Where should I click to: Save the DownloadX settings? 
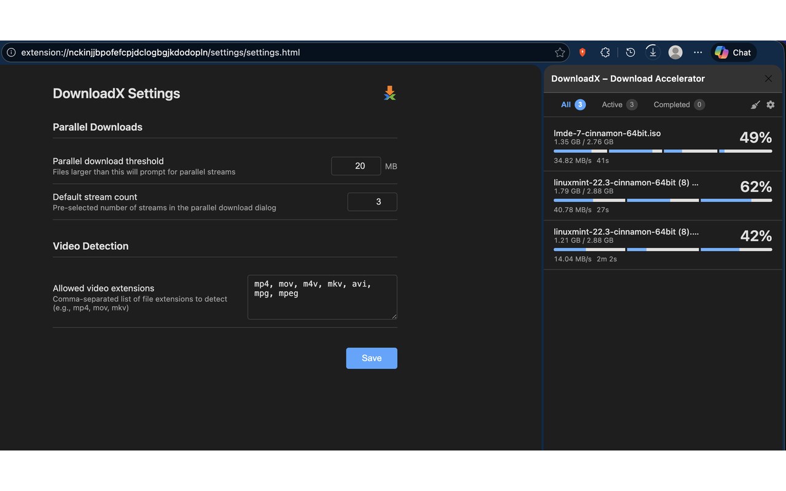click(372, 358)
